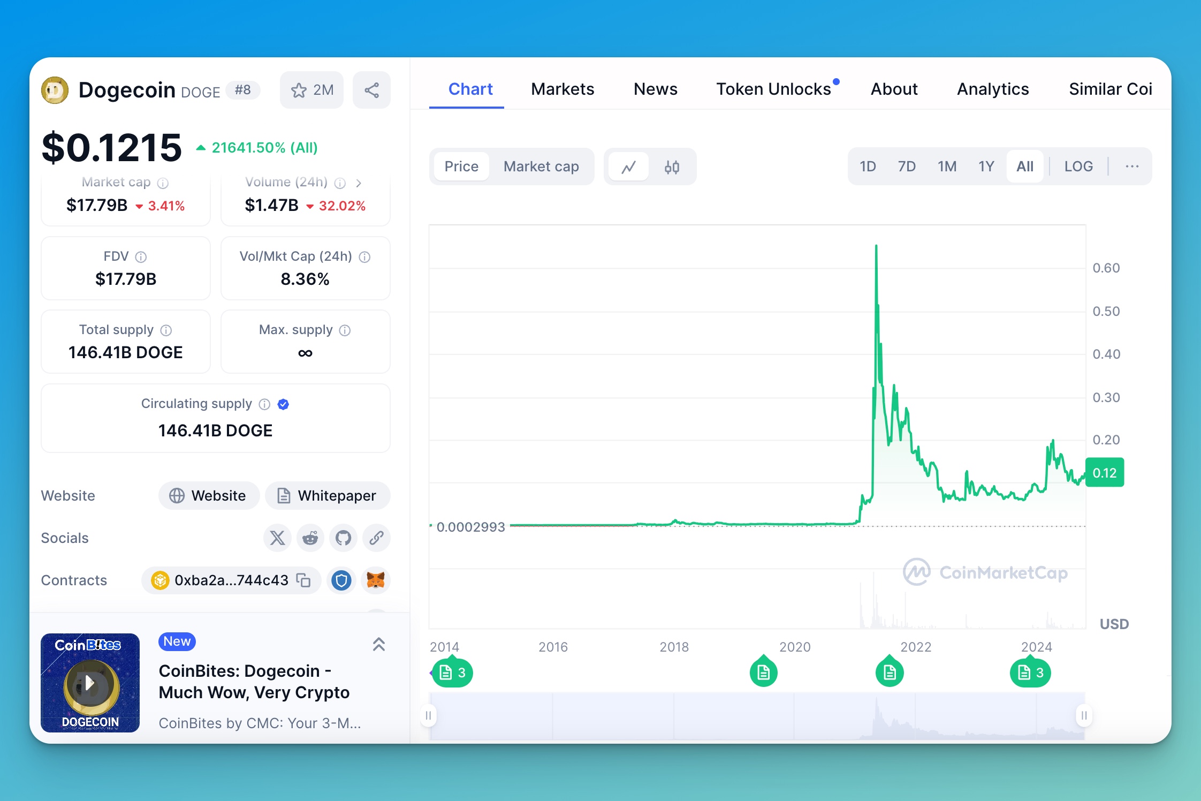Show Market cap info tooltip icon
The width and height of the screenshot is (1201, 801).
point(163,183)
